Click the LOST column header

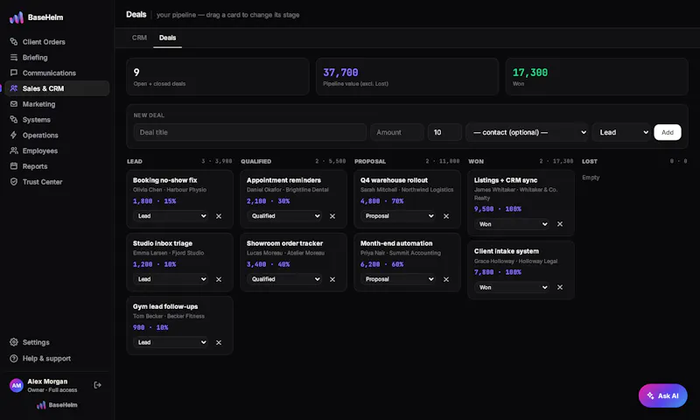[589, 162]
